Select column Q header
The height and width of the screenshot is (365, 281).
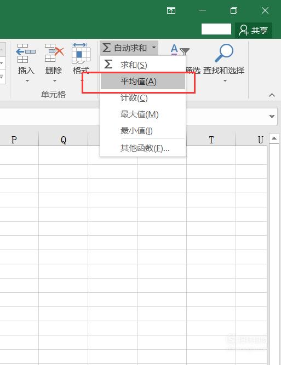pos(64,140)
